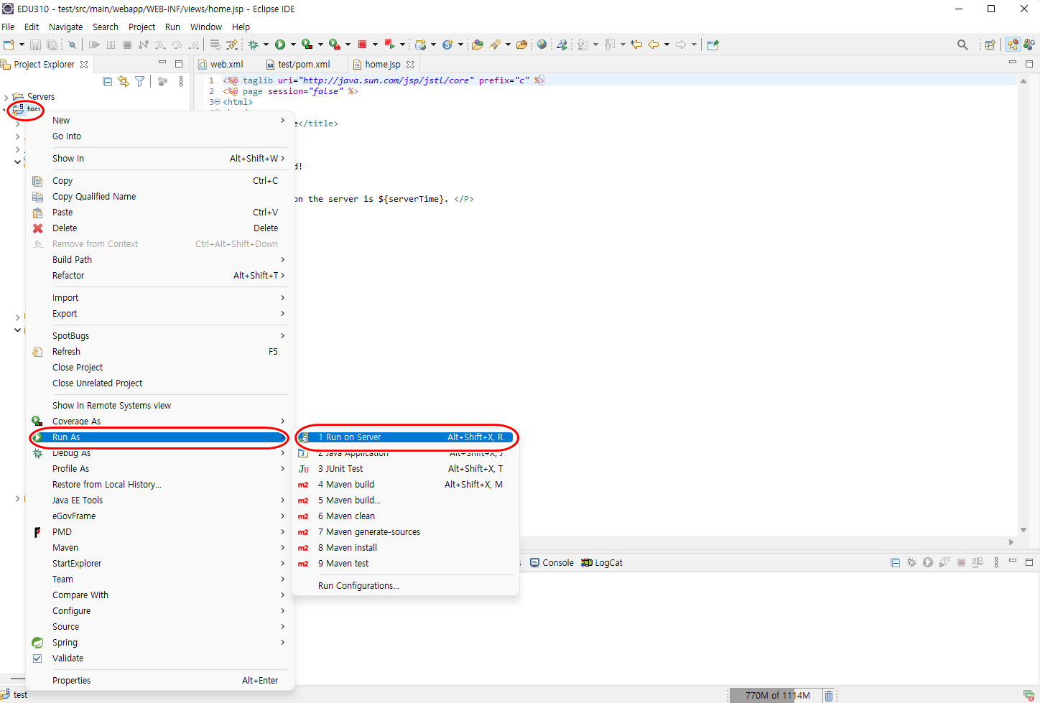
Task: Switch to the eGovFrame perspective button
Action: [x=1030, y=45]
